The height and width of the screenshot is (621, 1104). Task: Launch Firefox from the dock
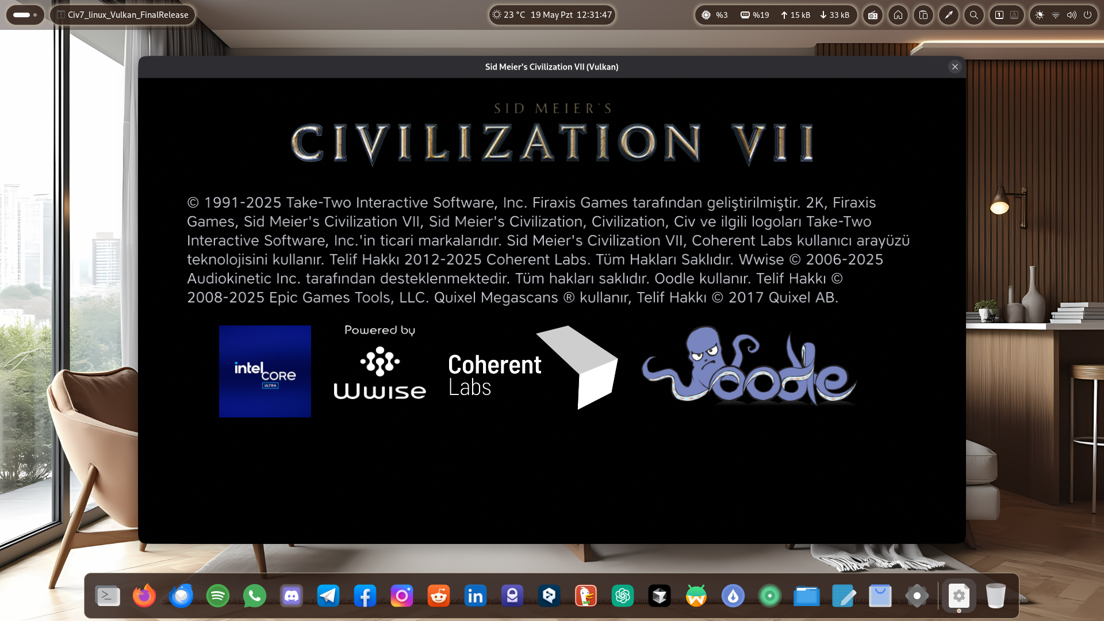click(144, 596)
